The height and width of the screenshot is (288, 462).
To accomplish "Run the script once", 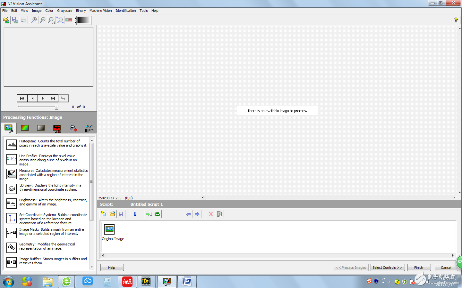I will pyautogui.click(x=149, y=214).
